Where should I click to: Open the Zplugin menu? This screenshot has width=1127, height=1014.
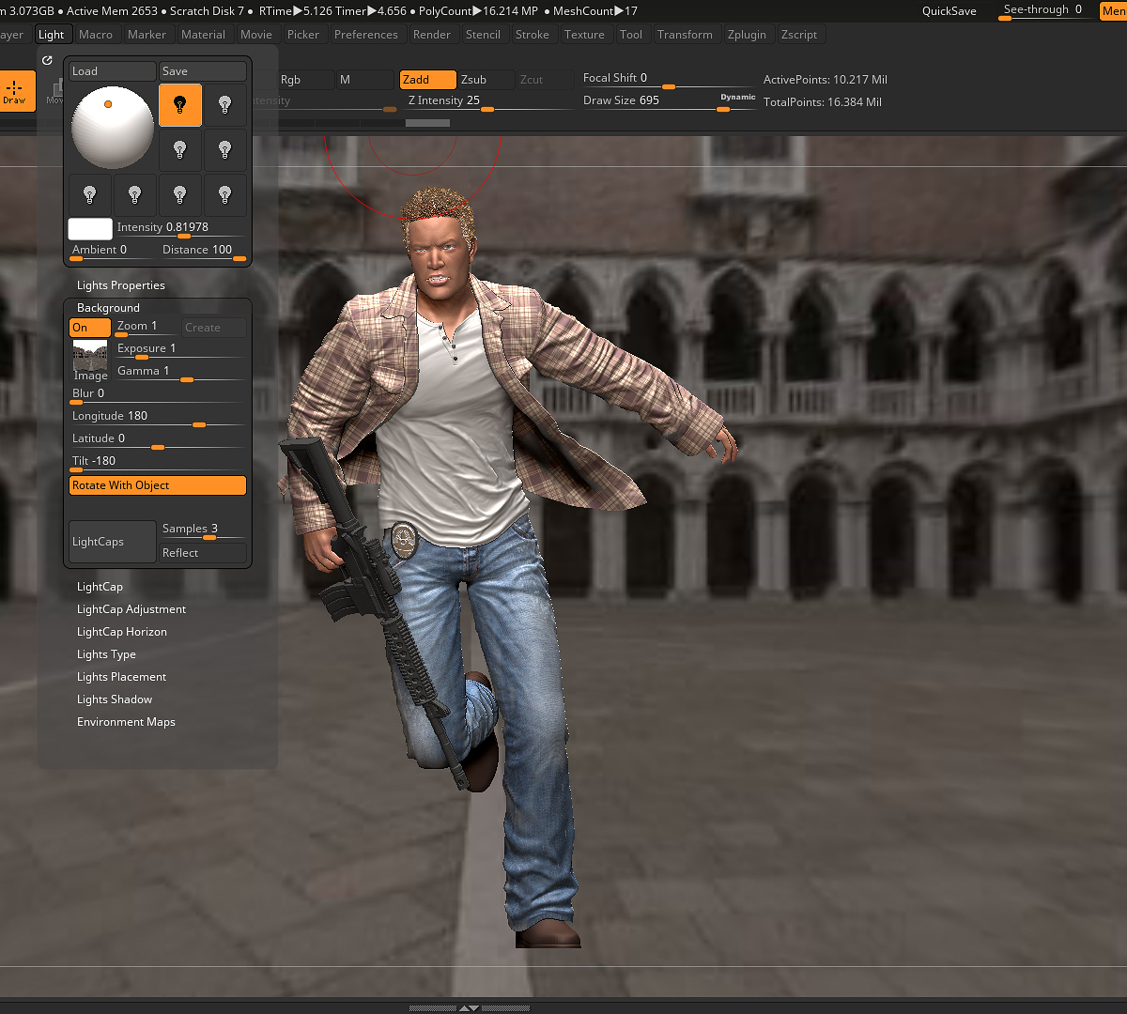coord(747,35)
